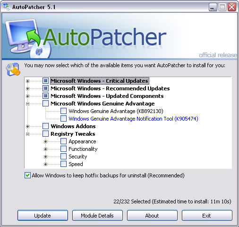Select Microsoft Windows - Recommended Updates label
The width and height of the screenshot is (239, 227).
(x=110, y=88)
